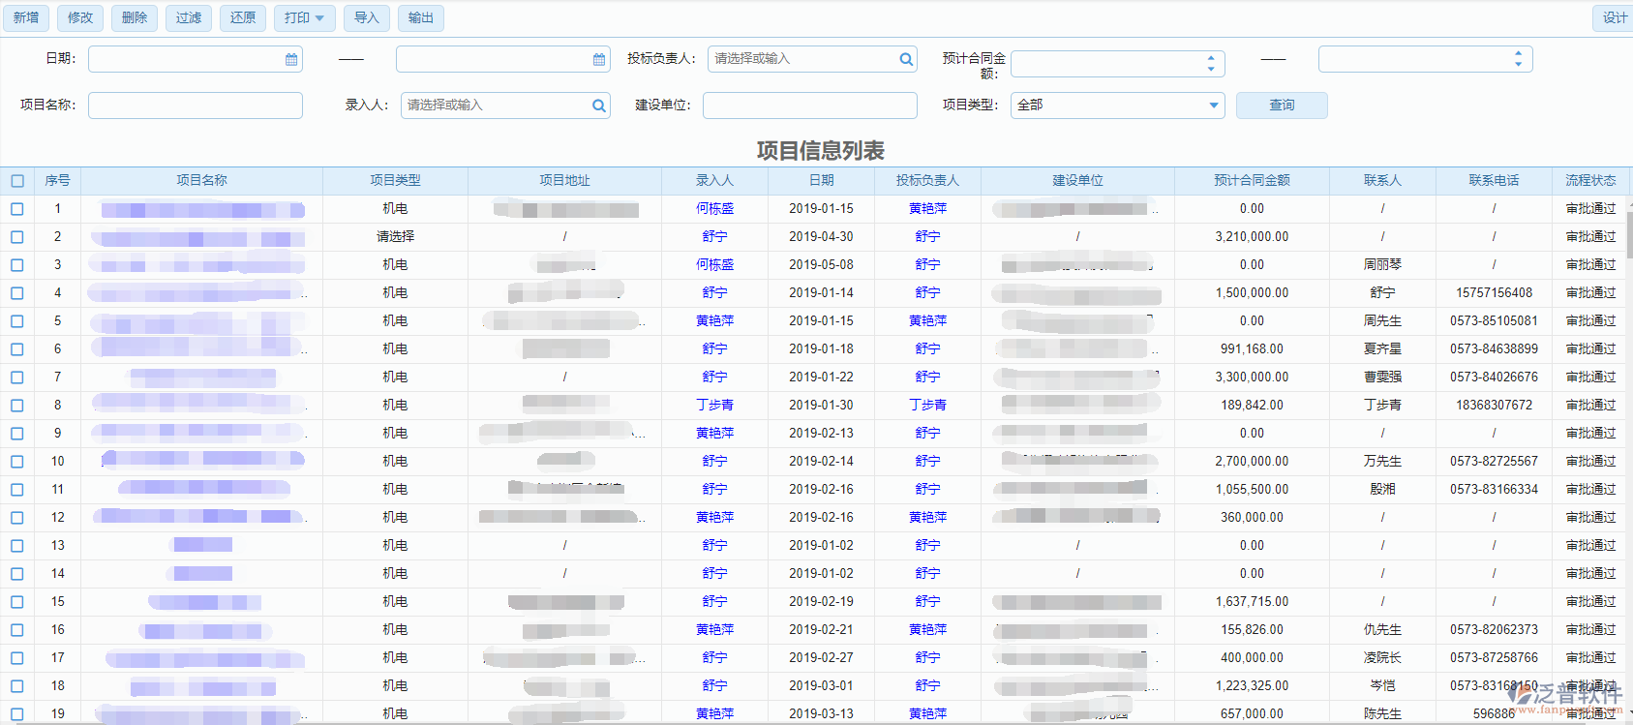
Task: Sort by the 流程状态 column header
Action: tap(1590, 181)
